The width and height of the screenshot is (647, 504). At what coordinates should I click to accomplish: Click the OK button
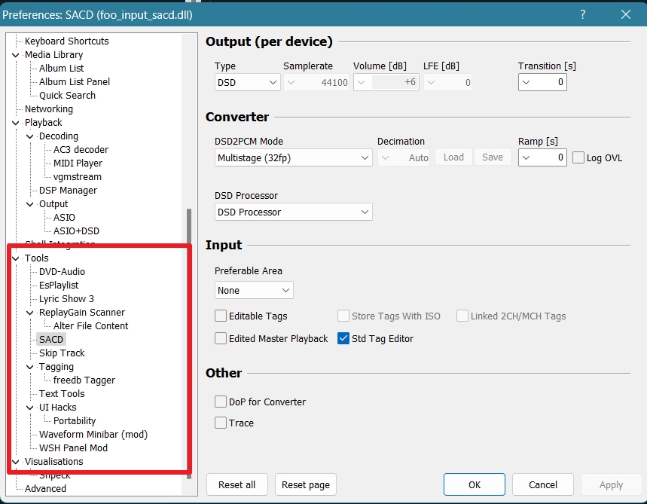pos(474,484)
